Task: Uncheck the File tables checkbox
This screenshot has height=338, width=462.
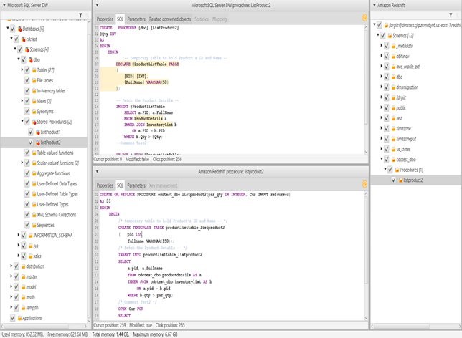Action: (x=27, y=80)
